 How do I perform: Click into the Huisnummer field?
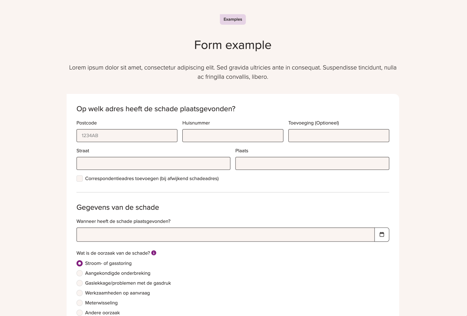233,136
